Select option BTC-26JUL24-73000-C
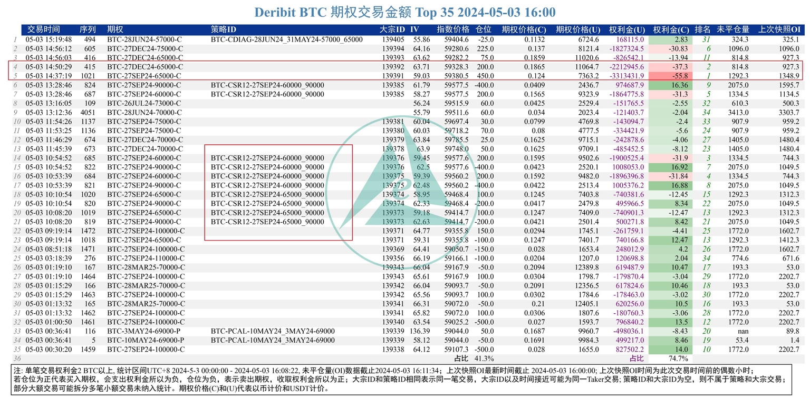The image size is (810, 398). (x=145, y=103)
